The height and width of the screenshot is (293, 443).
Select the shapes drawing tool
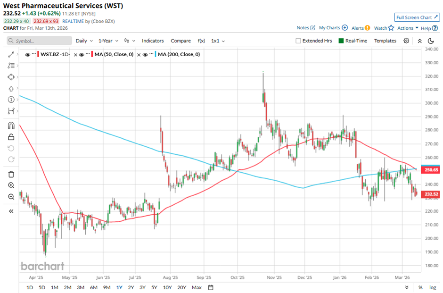click(x=11, y=77)
